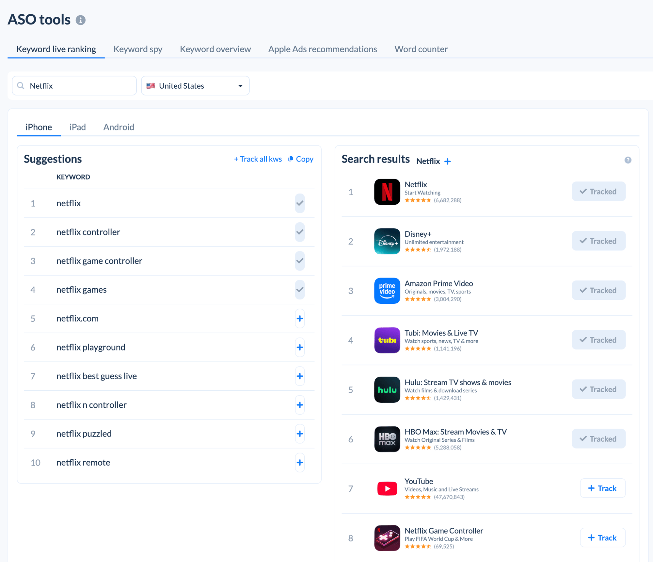Add netflix playground keyword with plus icon
Viewport: 653px width, 562px height.
click(x=300, y=347)
